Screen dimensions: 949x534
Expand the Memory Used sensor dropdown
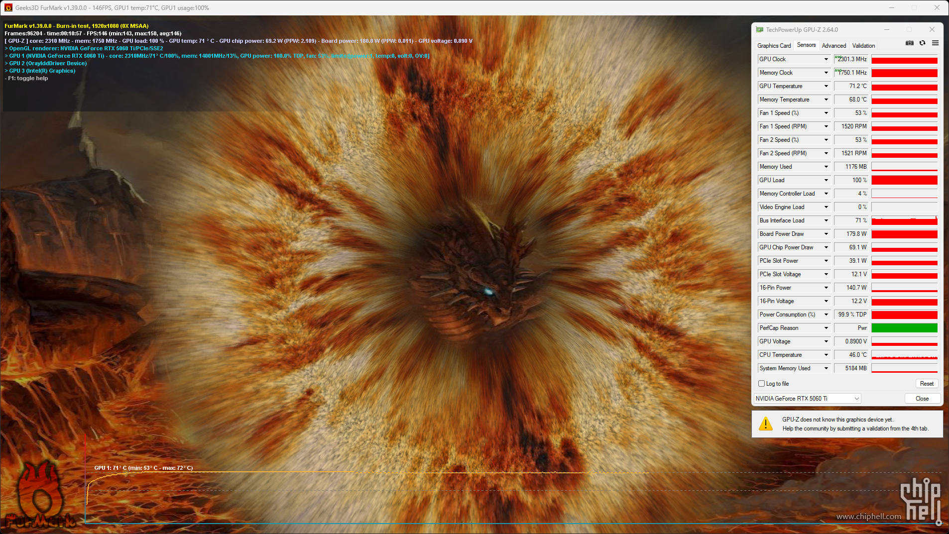826,167
